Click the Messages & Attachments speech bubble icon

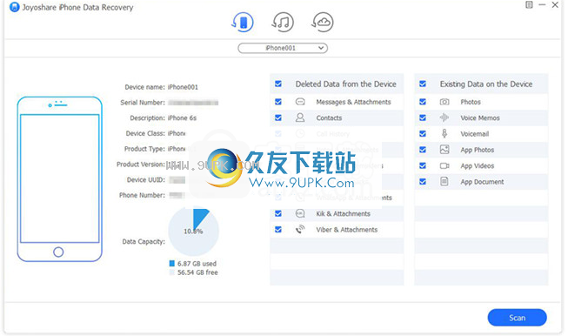coord(300,102)
